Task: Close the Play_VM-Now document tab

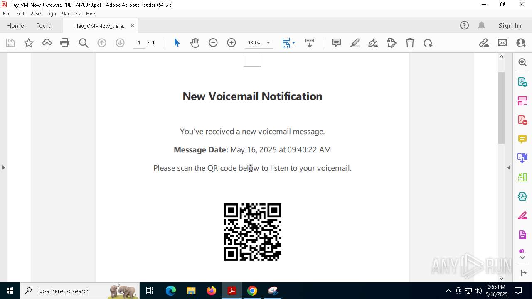Action: click(x=132, y=25)
